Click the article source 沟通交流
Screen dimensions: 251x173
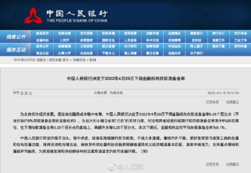click(x=116, y=93)
